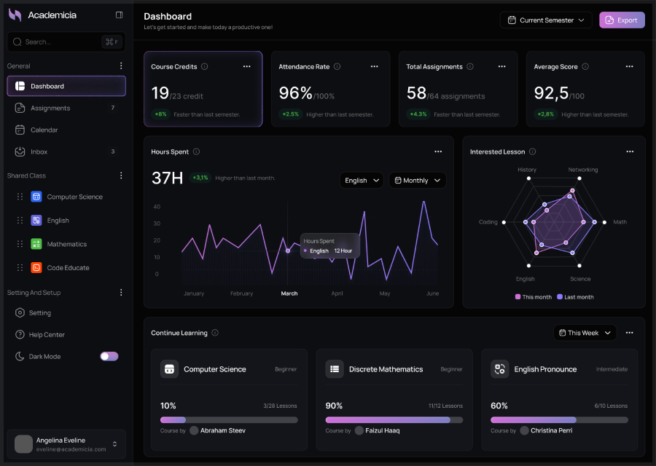Go to Calendar in the sidebar

click(44, 130)
